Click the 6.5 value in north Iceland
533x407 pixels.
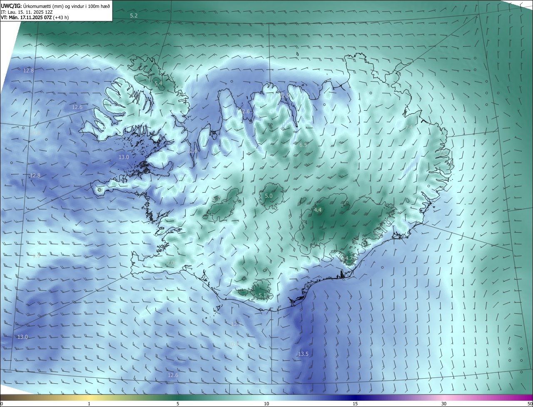[303, 145]
